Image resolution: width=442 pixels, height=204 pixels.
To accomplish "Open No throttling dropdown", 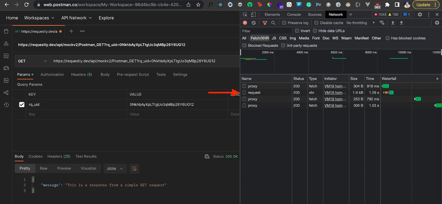I will 361,23.
